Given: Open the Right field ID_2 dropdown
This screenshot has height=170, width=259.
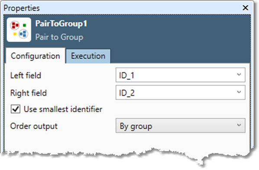Looking at the screenshot, I should coord(180,92).
